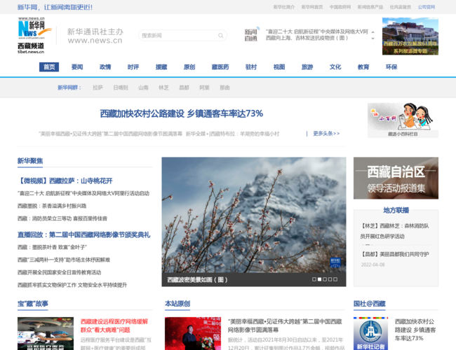Open the 【微视频】西藏拉萨：山寺桃花开 article
Screen dimensions: 456x350
[65, 181]
